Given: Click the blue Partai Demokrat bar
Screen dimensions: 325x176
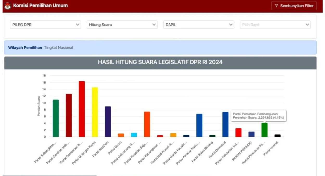Looking at the screenshot, I should pos(225,124).
